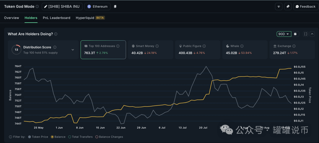Click the eye watch icon in header
Image resolution: width=319 pixels, height=143 pixels.
pyautogui.click(x=279, y=6)
